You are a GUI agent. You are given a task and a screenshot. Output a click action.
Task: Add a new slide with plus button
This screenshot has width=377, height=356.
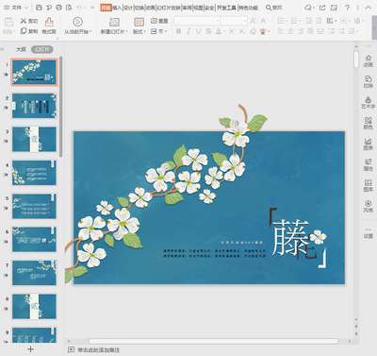30,349
